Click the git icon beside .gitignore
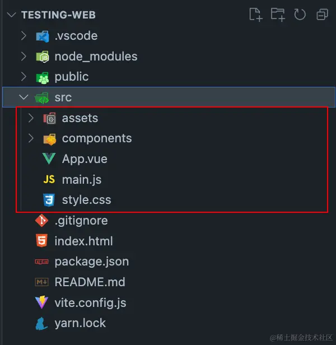 click(41, 221)
